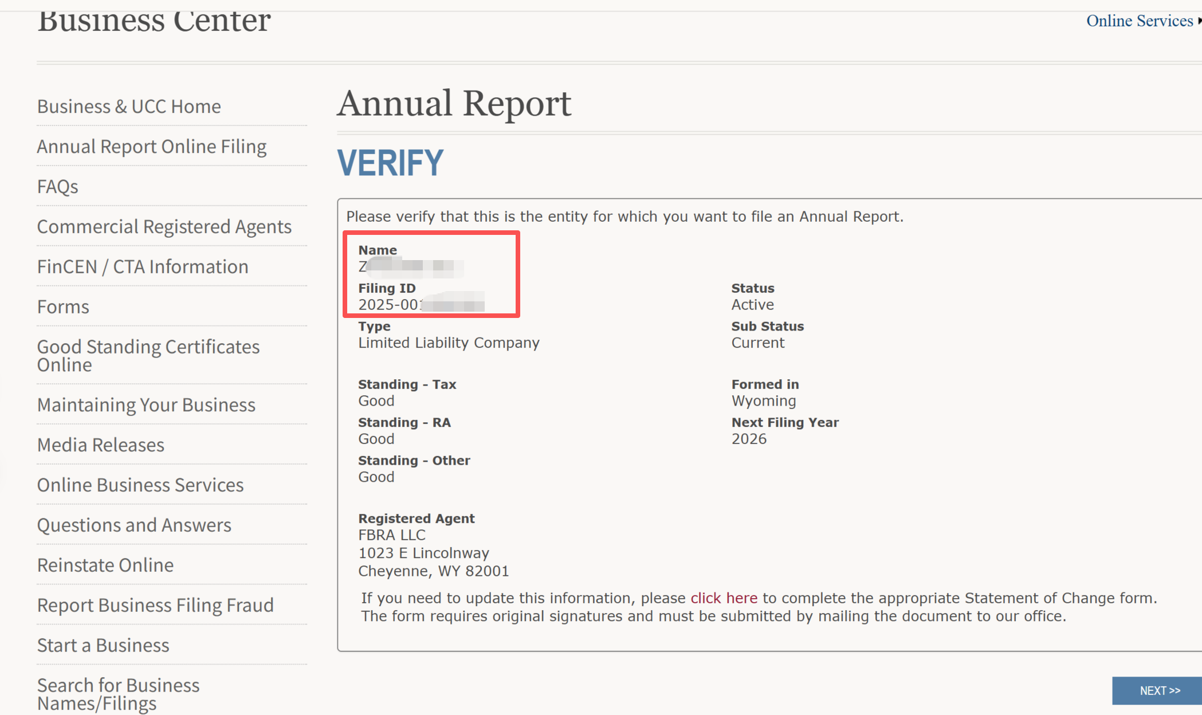Click the 'Active' status value
Image resolution: width=1202 pixels, height=715 pixels.
(752, 305)
